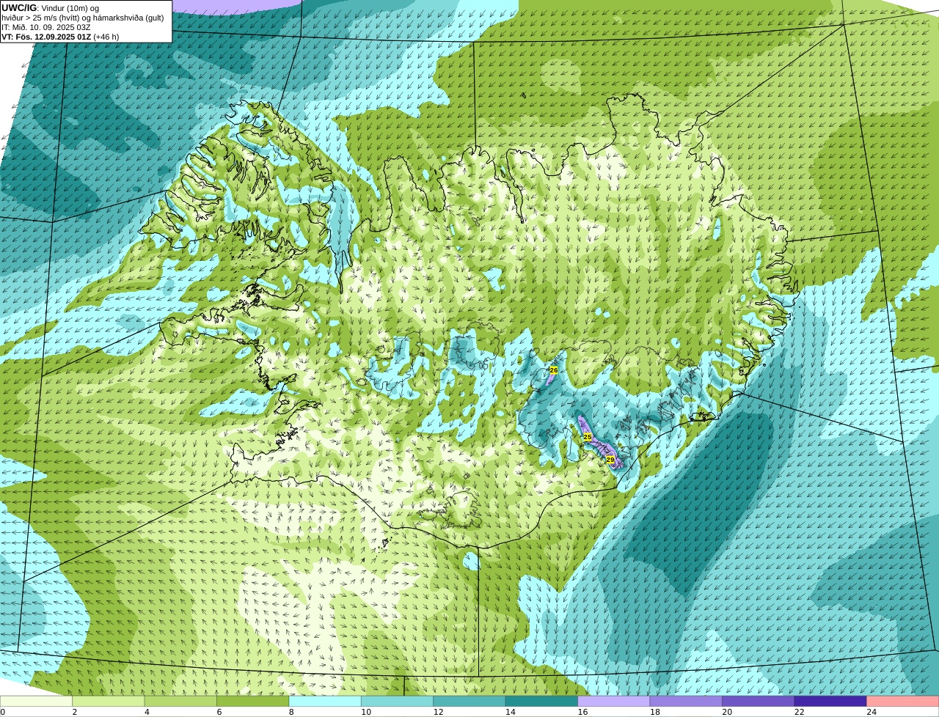Screen dimensions: 939x717
Task: Click the legend scale value '6'
Action: pos(219,712)
